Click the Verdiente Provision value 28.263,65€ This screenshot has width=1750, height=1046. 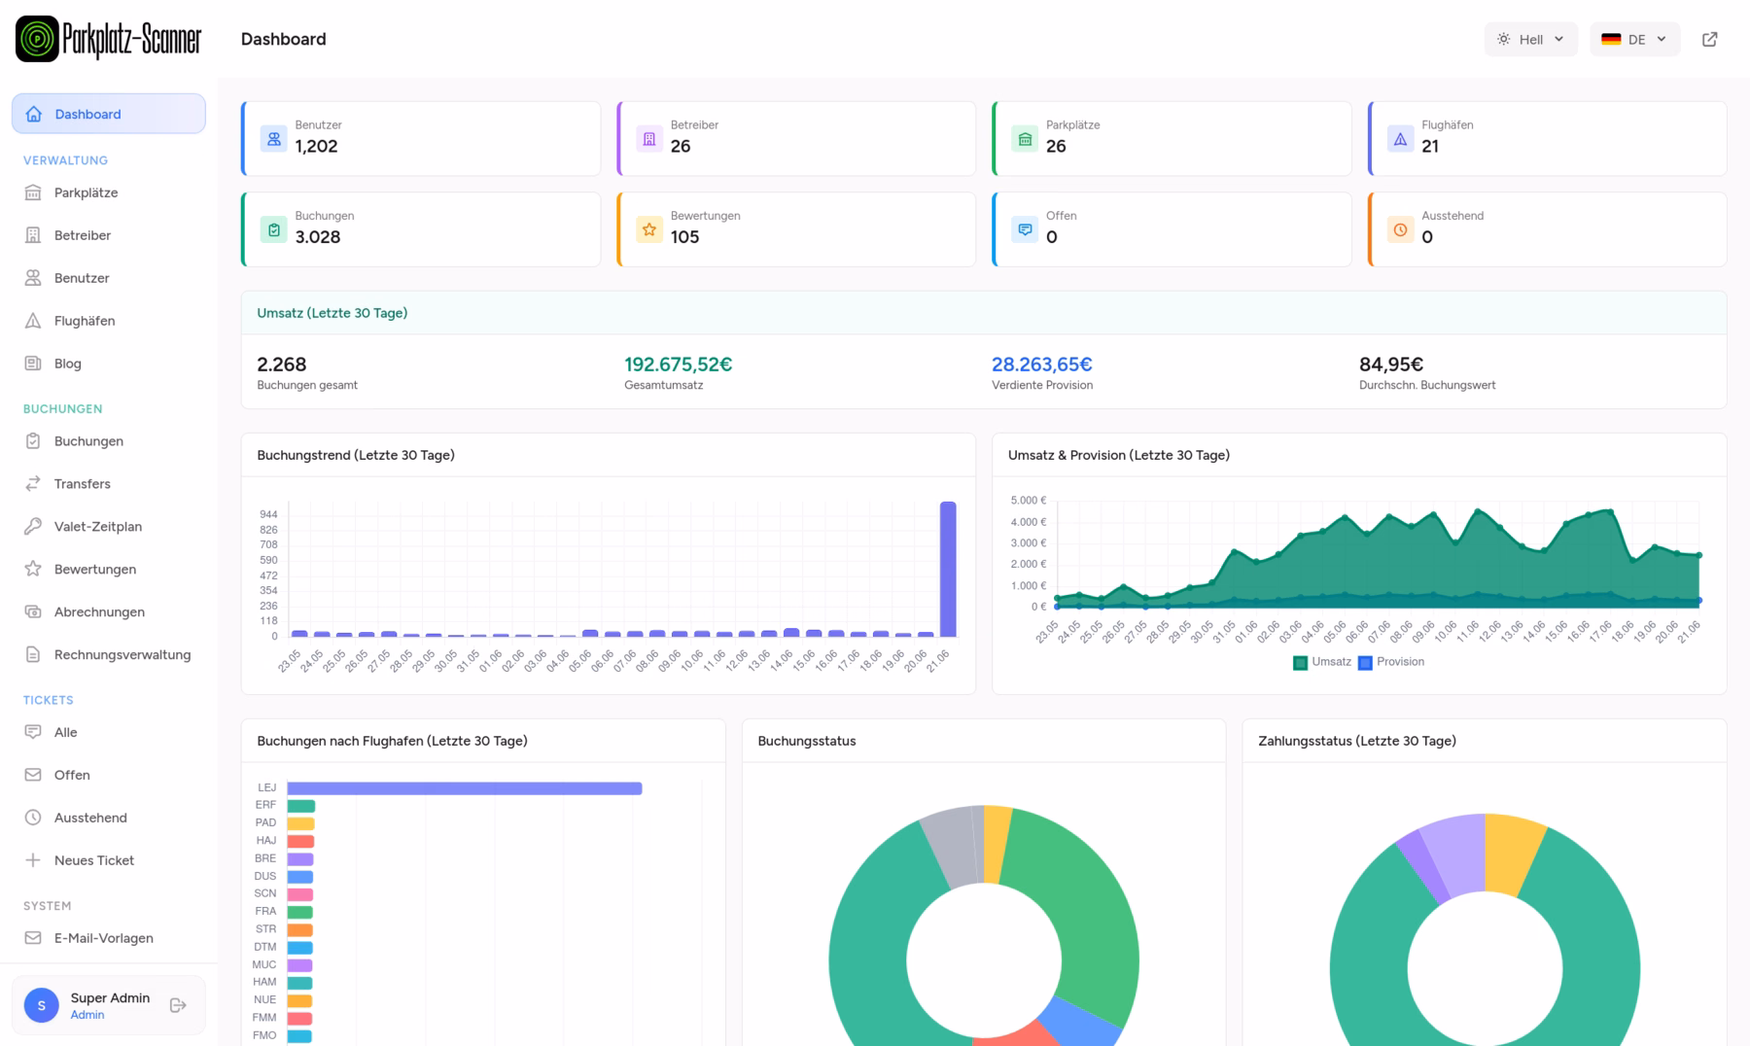pos(1042,365)
